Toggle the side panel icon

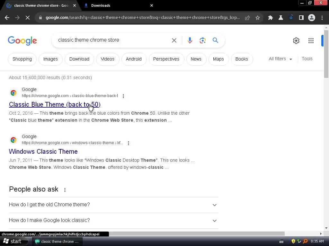pos(301,18)
